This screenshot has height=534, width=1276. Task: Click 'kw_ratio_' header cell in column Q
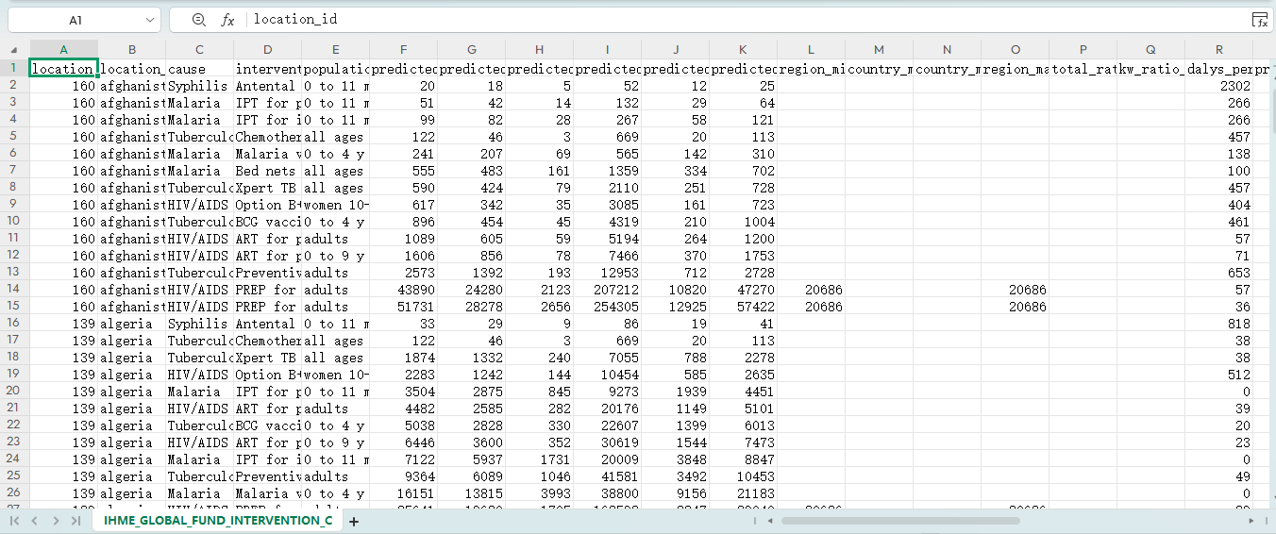[x=1150, y=68]
